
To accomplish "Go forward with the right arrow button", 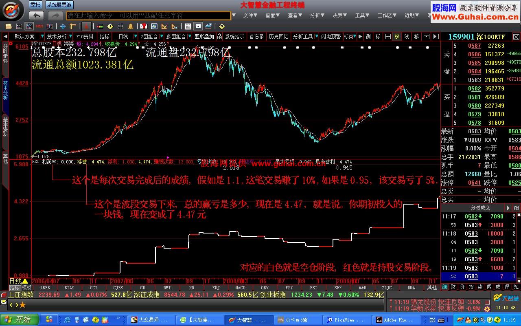I will pyautogui.click(x=55, y=15).
